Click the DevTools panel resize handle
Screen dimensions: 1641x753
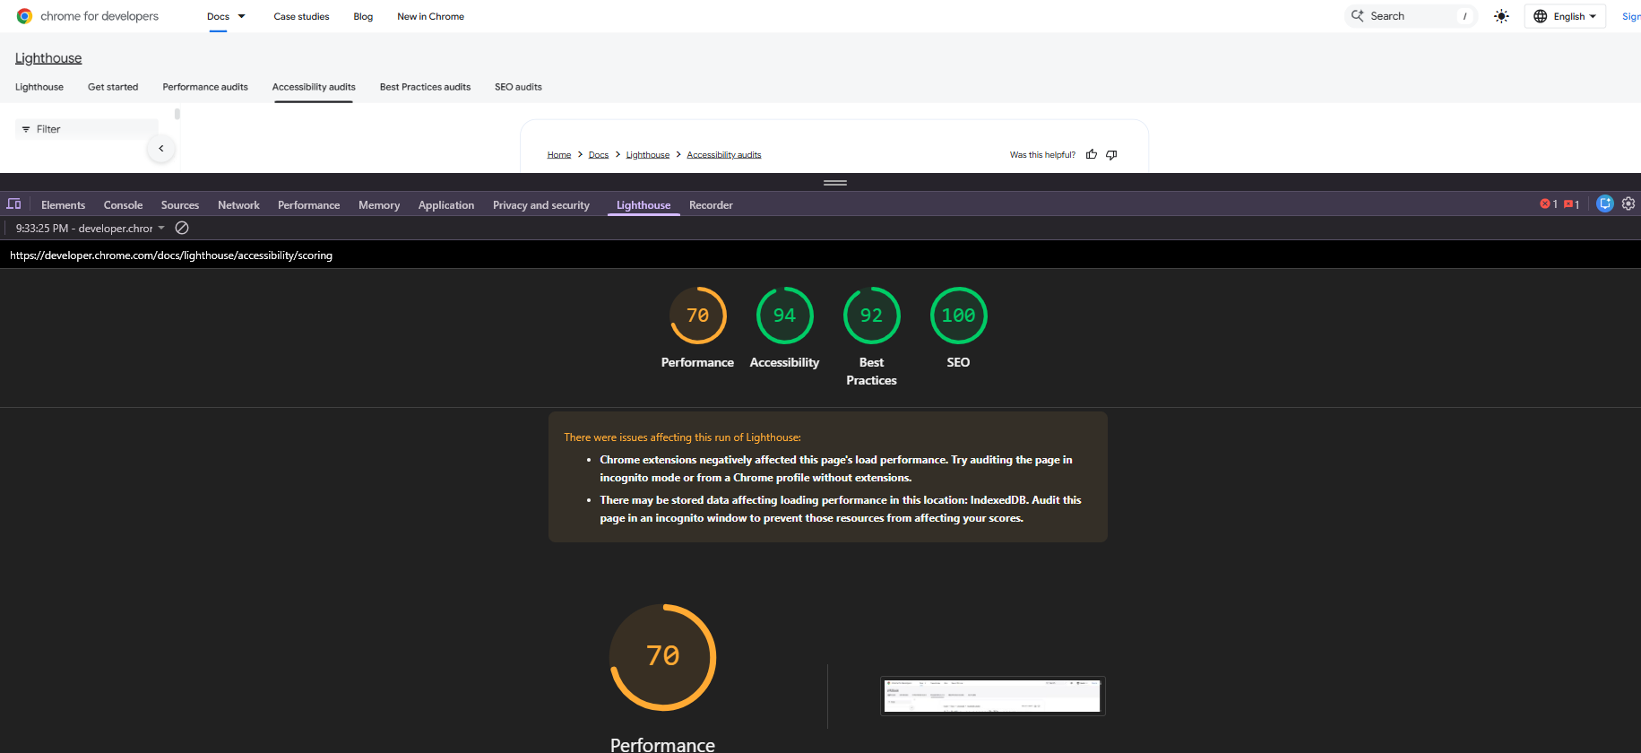pyautogui.click(x=834, y=183)
